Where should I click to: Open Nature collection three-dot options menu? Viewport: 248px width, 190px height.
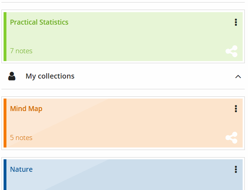pyautogui.click(x=236, y=169)
